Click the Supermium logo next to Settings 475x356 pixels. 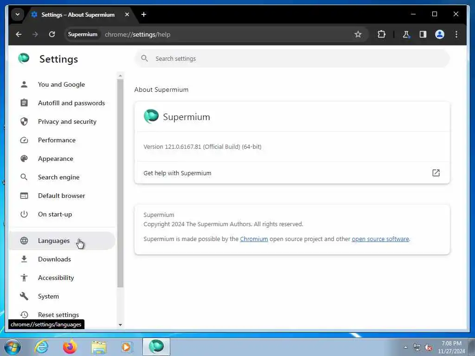[x=24, y=58]
